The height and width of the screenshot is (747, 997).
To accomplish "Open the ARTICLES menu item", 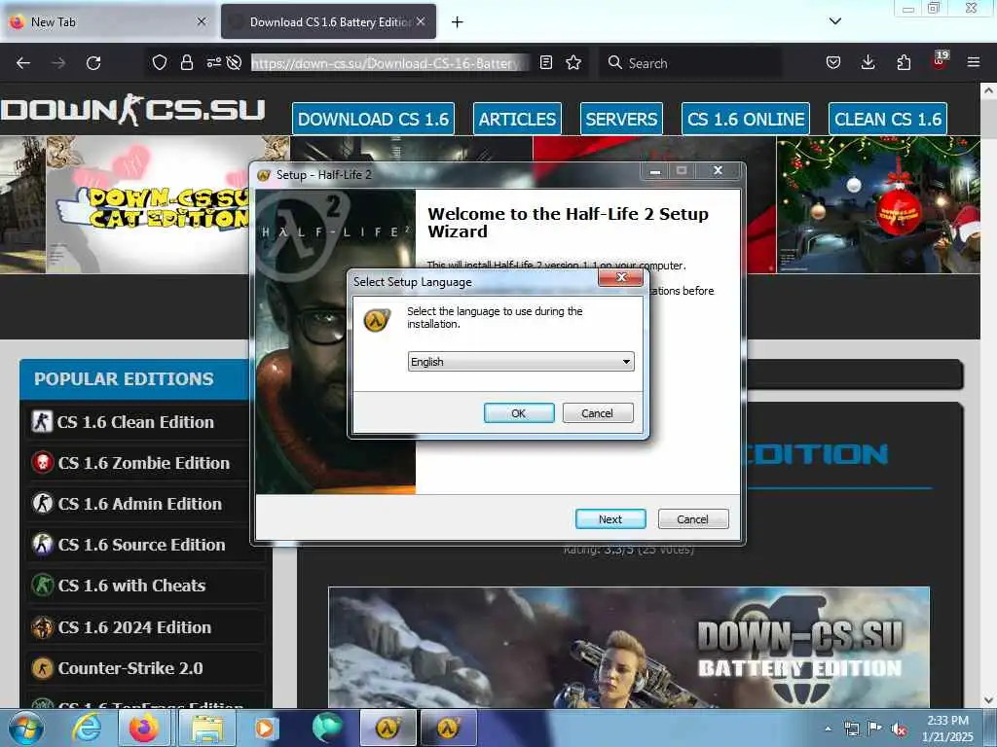I will [517, 119].
